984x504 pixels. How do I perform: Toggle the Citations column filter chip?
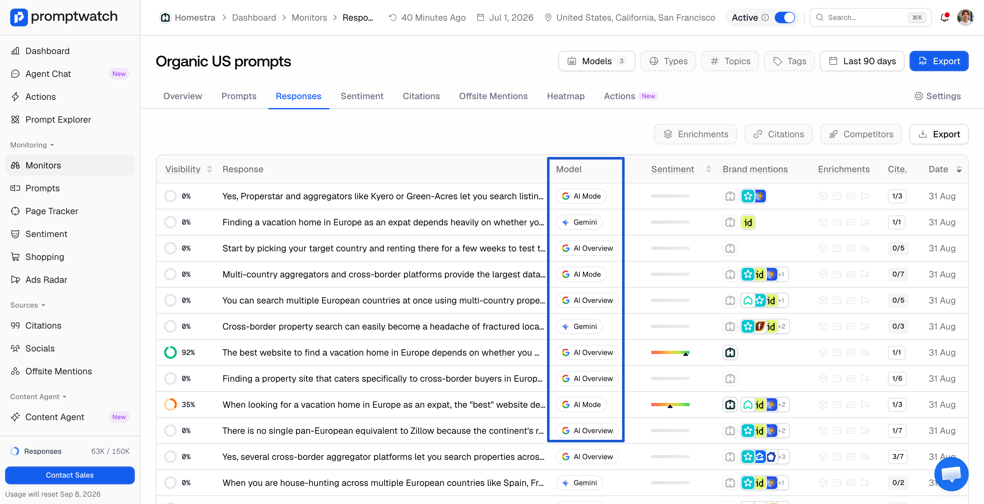[779, 134]
